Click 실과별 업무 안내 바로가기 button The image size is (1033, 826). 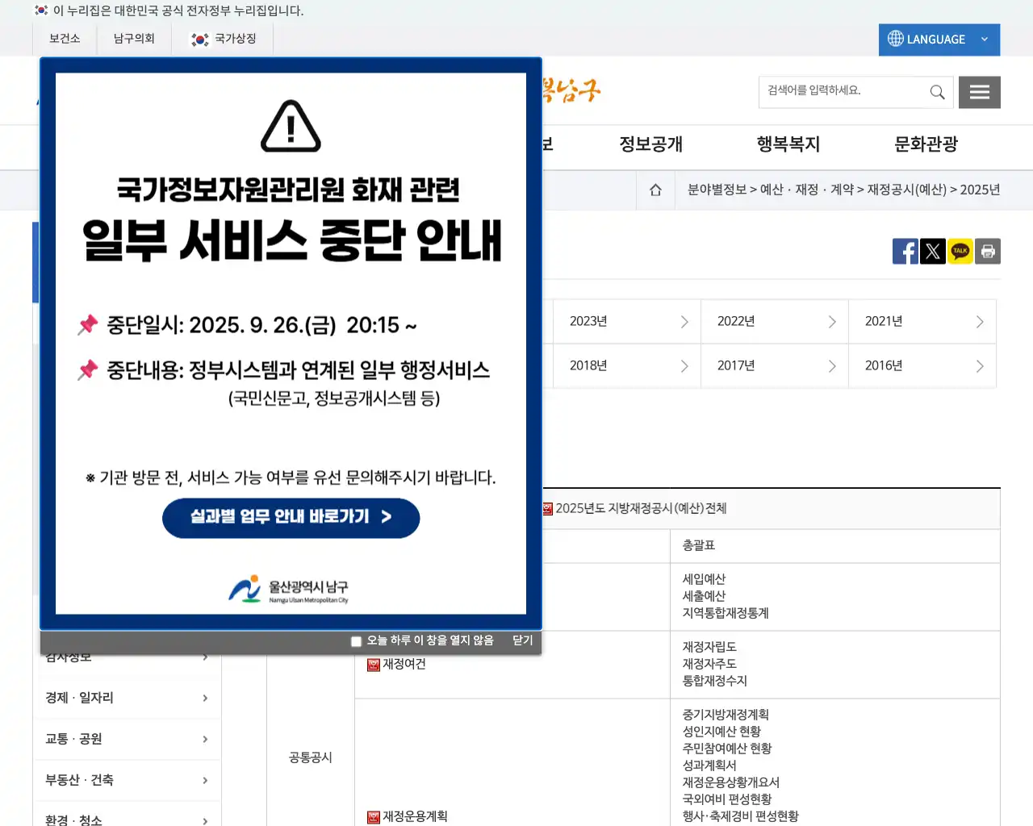pos(291,518)
